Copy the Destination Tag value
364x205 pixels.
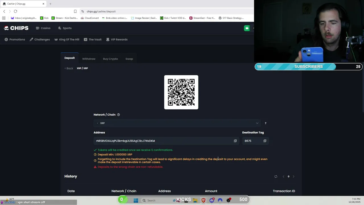(x=265, y=141)
